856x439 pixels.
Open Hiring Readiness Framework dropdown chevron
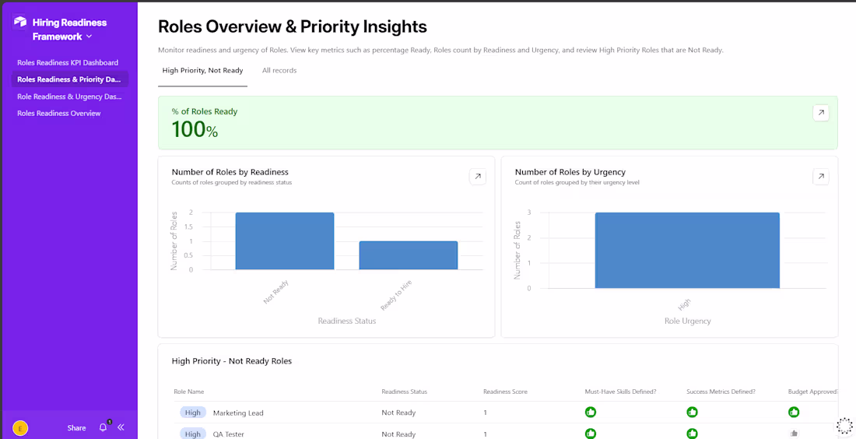(x=89, y=37)
